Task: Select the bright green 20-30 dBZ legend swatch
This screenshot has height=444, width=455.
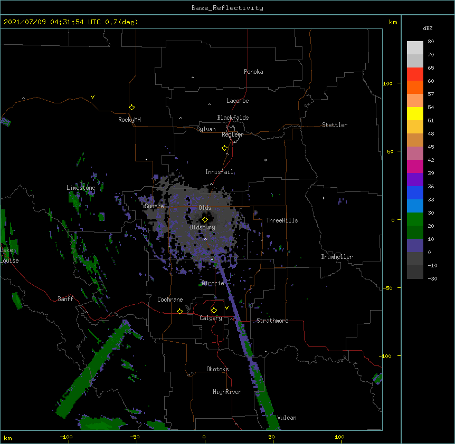Action: pos(415,219)
